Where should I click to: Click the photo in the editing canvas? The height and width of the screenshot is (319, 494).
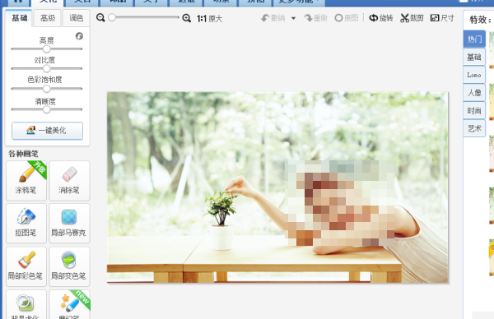pos(277,187)
